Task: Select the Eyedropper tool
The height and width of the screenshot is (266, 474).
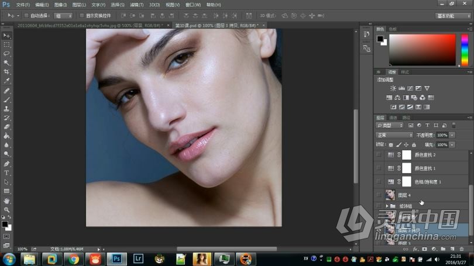Action: 6,81
